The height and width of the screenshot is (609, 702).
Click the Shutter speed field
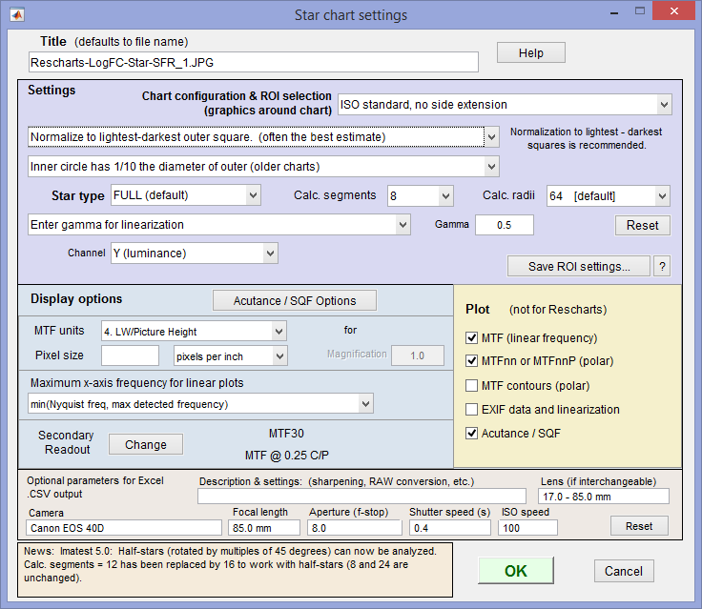450,528
